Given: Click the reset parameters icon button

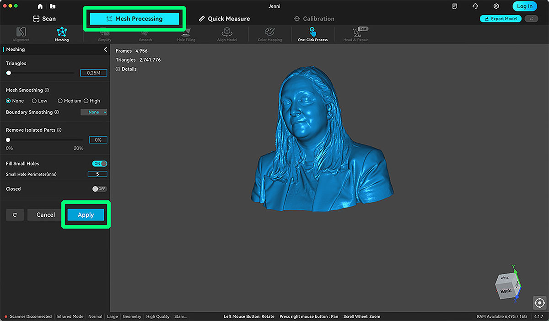Looking at the screenshot, I should 15,214.
